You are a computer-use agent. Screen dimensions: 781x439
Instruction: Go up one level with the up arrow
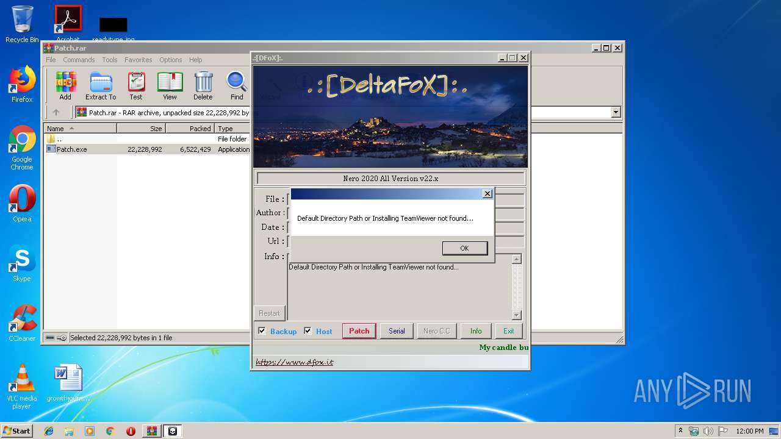tap(56, 112)
